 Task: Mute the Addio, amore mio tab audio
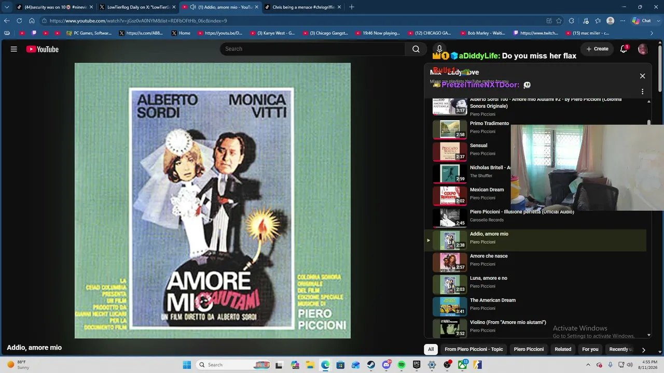193,7
